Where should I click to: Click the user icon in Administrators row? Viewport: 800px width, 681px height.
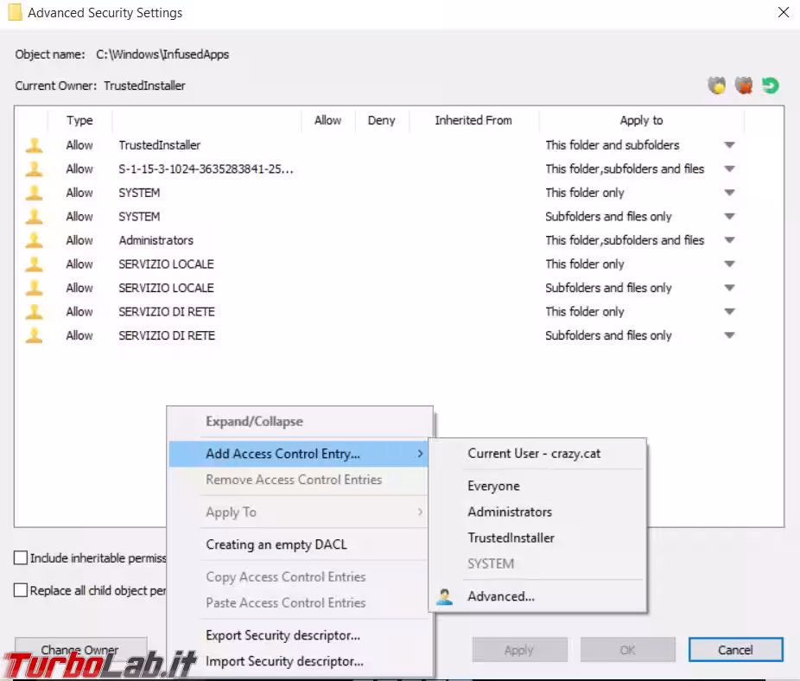click(34, 240)
